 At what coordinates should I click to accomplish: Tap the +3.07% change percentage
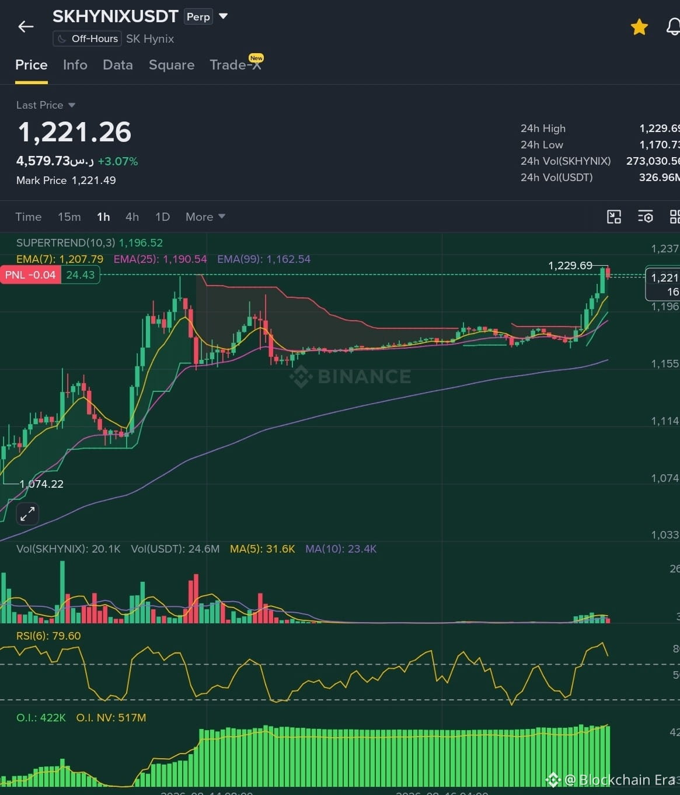point(118,161)
